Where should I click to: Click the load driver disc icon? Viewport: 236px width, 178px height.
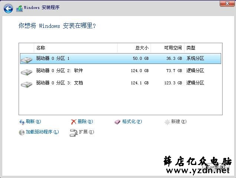click(22, 133)
